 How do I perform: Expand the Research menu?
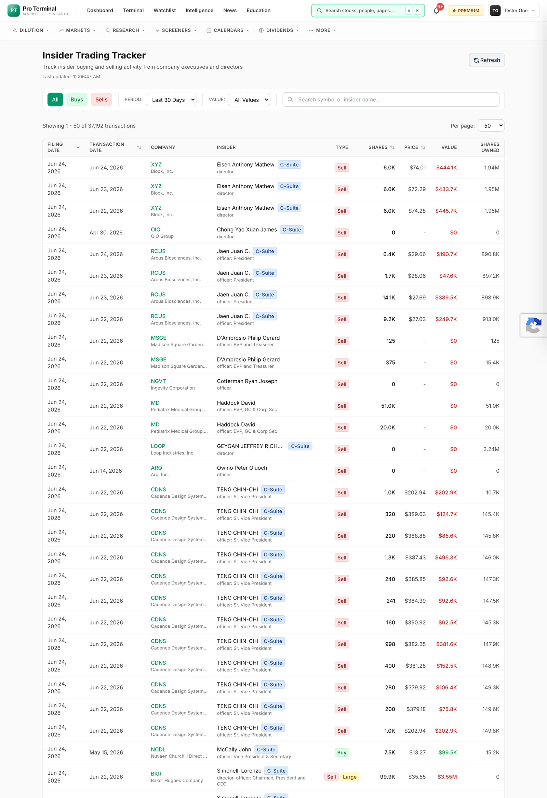tap(125, 30)
